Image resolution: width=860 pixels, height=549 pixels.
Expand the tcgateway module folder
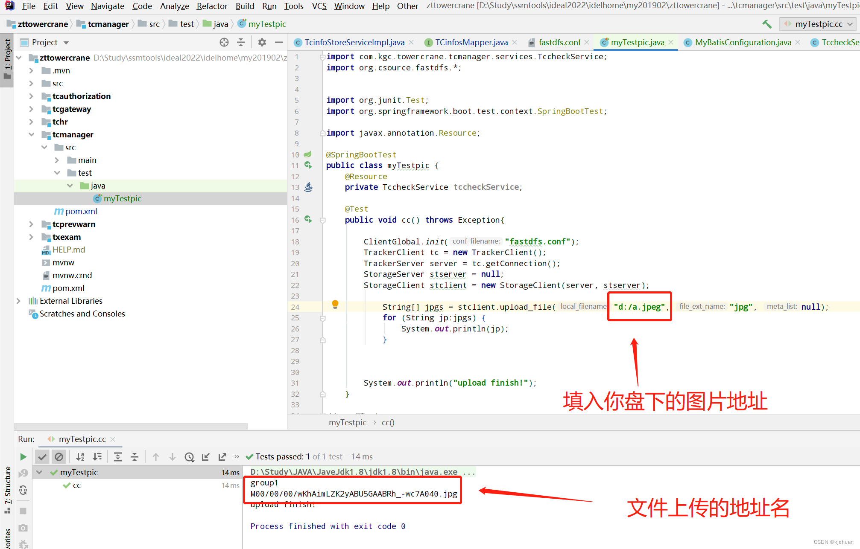(x=31, y=109)
